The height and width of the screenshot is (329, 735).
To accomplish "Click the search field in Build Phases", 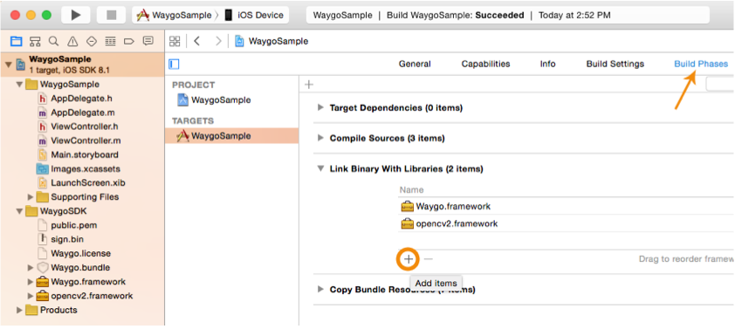I will click(x=720, y=85).
